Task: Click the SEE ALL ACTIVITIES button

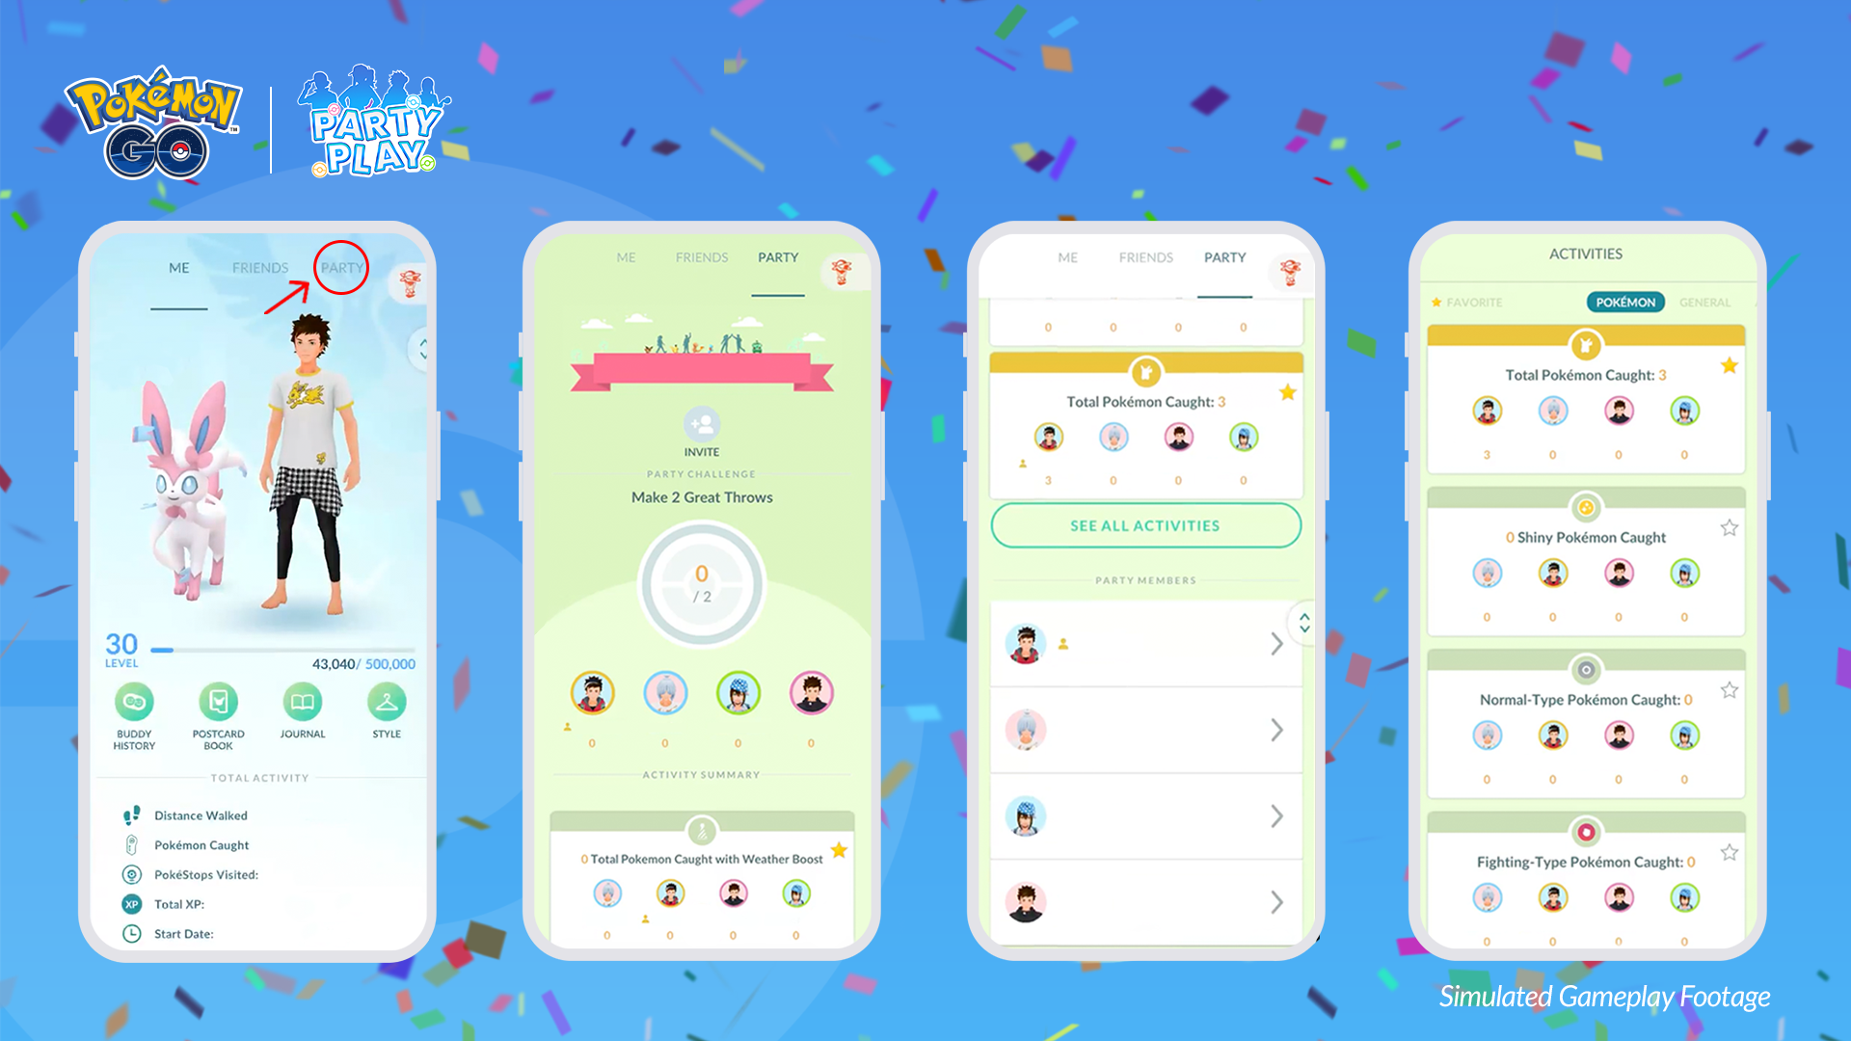Action: (1146, 525)
